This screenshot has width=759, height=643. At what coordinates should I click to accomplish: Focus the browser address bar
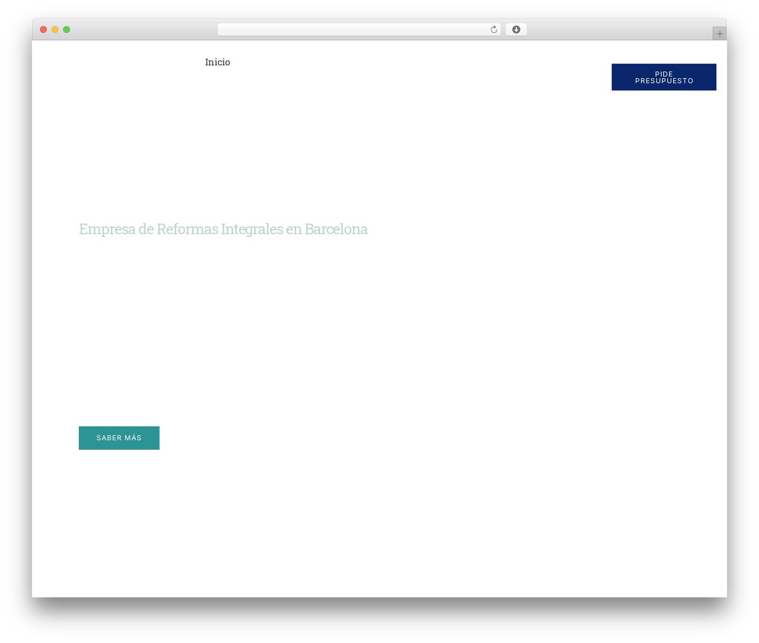pos(359,30)
